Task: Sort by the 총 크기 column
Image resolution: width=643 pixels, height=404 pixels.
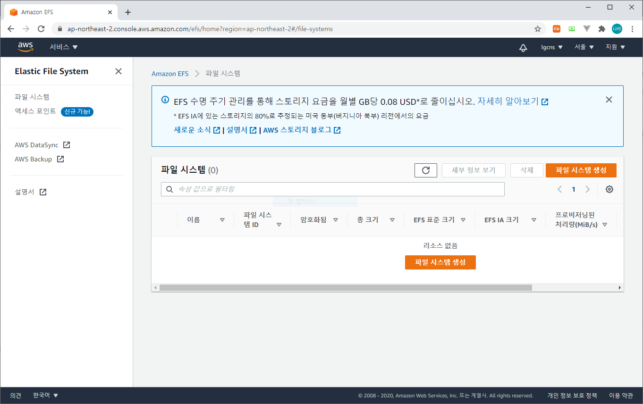Action: point(392,220)
